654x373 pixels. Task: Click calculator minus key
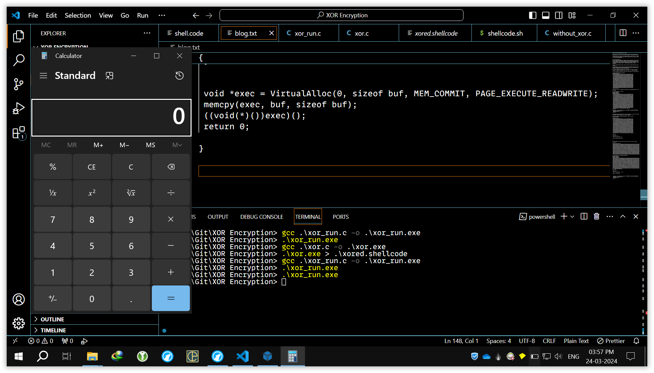tap(171, 246)
